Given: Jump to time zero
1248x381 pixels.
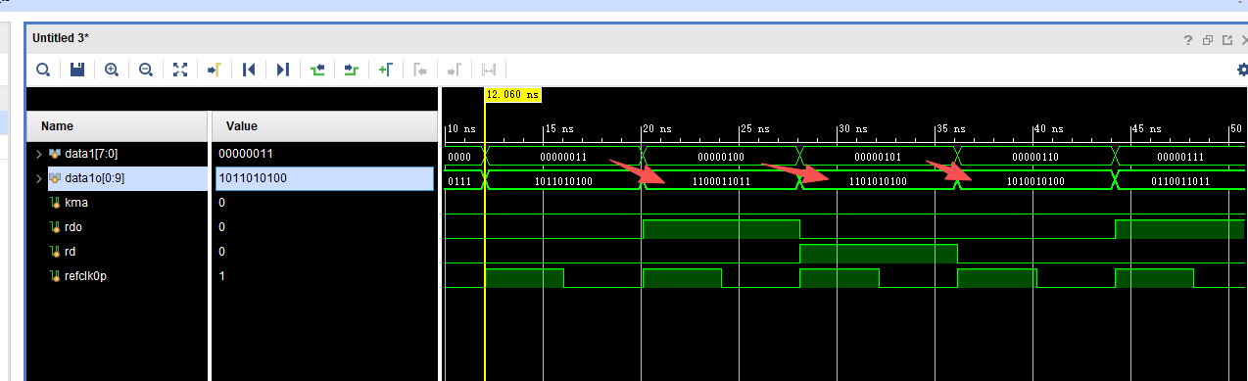Looking at the screenshot, I should [249, 70].
